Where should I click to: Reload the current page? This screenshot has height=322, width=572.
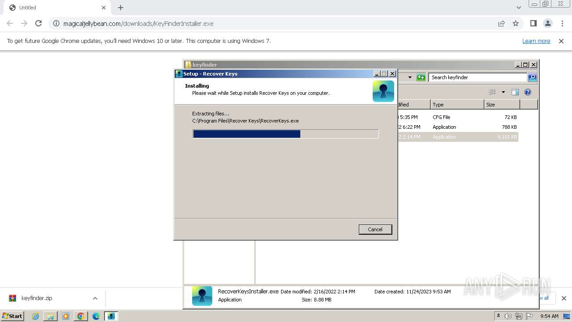(x=38, y=23)
